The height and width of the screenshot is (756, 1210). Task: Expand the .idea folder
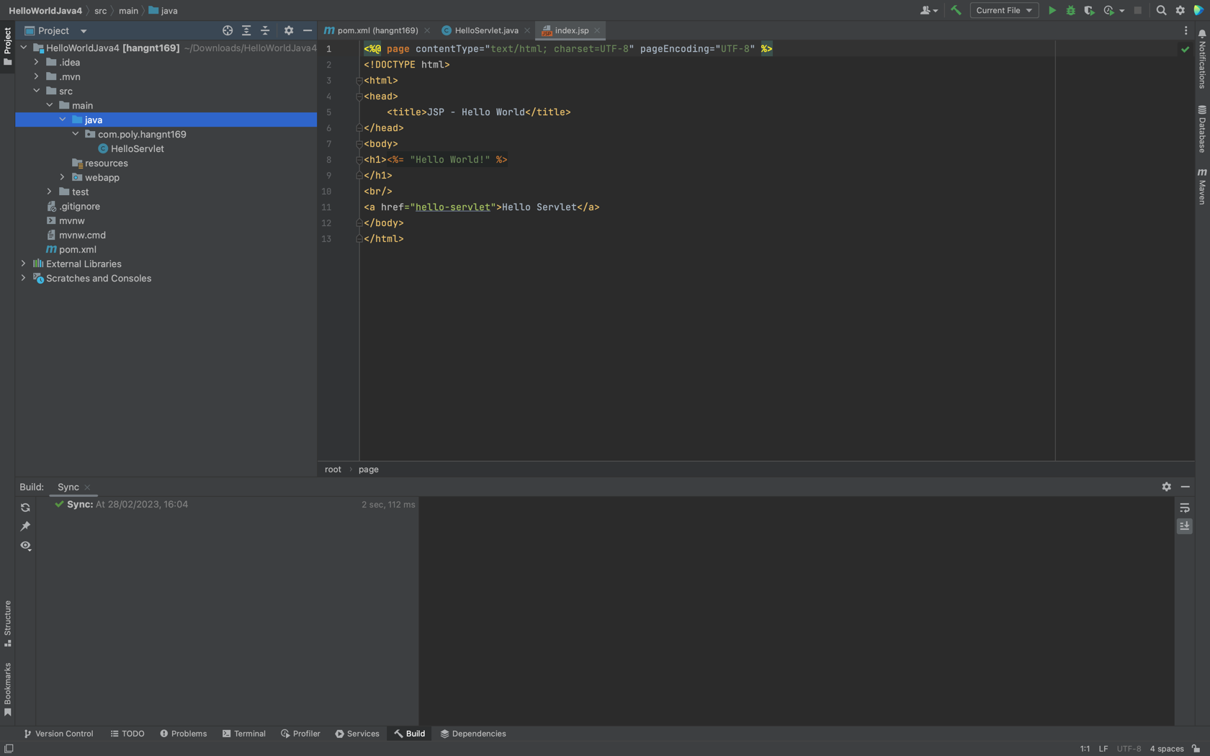click(x=37, y=62)
